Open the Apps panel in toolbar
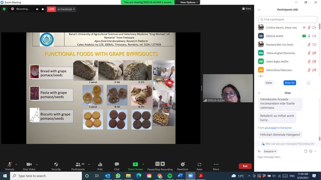 pyautogui.click(x=199, y=165)
